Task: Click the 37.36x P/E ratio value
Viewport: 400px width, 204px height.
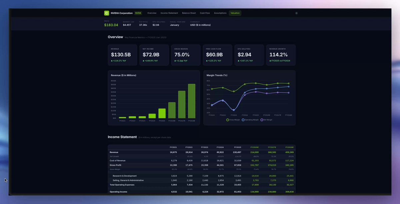Action: (x=143, y=25)
